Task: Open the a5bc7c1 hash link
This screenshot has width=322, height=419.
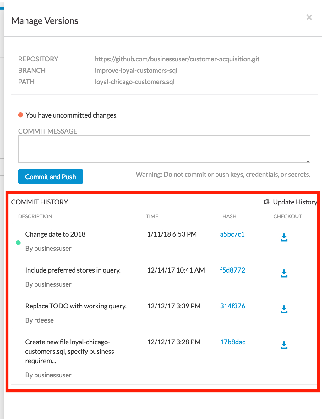Action: click(x=232, y=234)
